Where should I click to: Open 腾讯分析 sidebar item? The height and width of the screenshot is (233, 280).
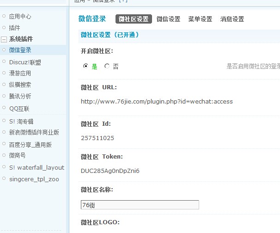point(20,96)
